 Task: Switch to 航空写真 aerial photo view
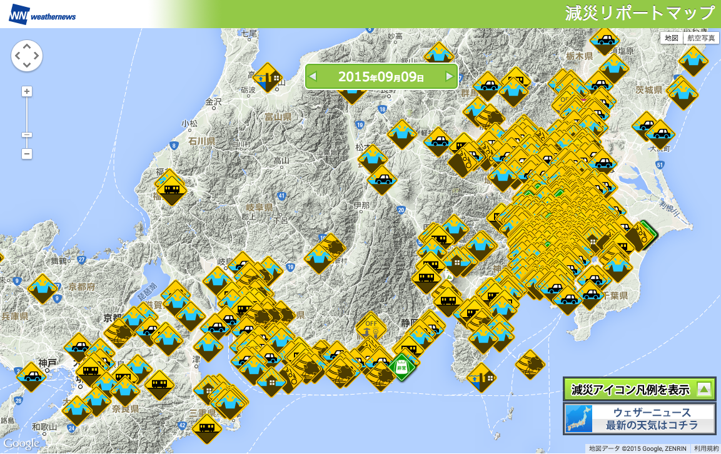pyautogui.click(x=699, y=38)
